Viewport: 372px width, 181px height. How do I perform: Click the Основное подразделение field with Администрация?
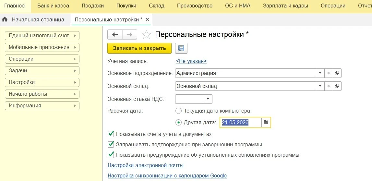point(246,73)
